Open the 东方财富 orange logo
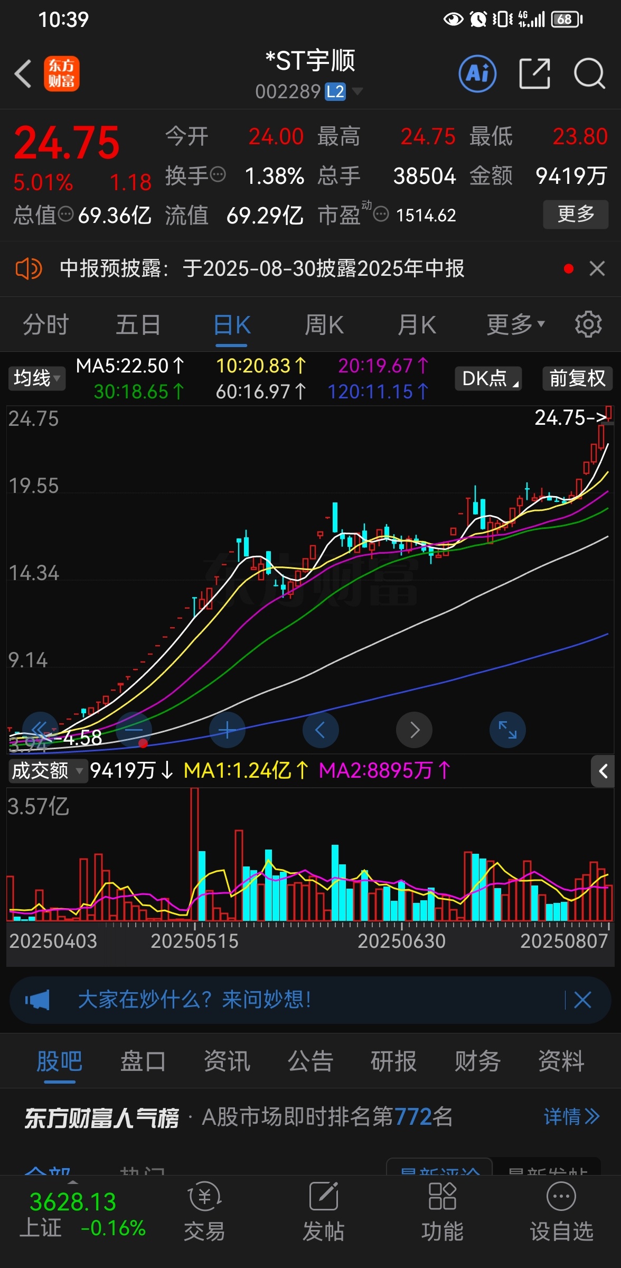The height and width of the screenshot is (1268, 621). [62, 73]
